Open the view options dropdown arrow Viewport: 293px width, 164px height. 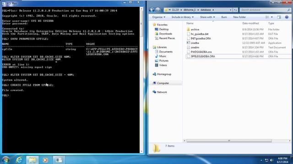click(271, 17)
